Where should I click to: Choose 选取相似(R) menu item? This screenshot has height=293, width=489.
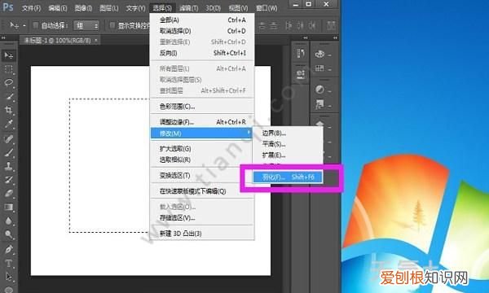coord(202,160)
